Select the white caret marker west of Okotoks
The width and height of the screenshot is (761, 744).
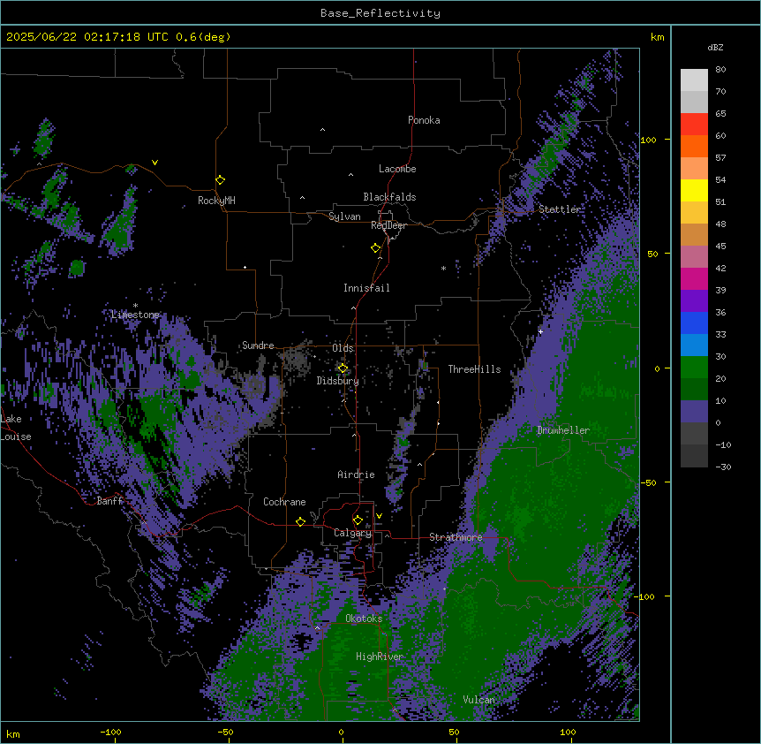pyautogui.click(x=318, y=628)
